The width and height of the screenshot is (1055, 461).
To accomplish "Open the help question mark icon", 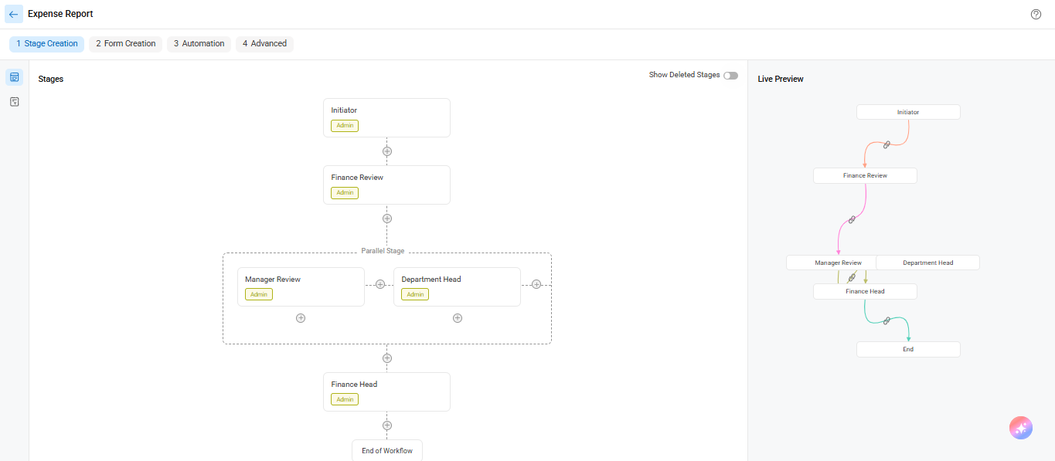I will click(1036, 14).
